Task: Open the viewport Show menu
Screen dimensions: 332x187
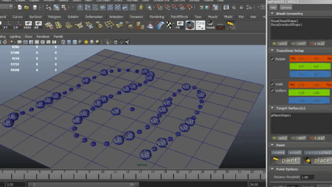Action: pyautogui.click(x=29, y=36)
